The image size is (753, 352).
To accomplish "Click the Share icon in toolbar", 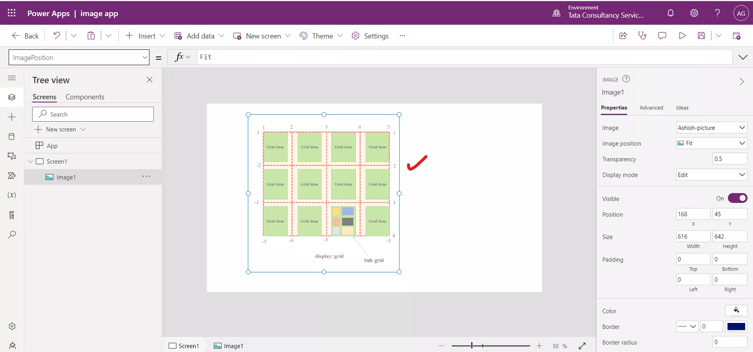I will (x=623, y=36).
